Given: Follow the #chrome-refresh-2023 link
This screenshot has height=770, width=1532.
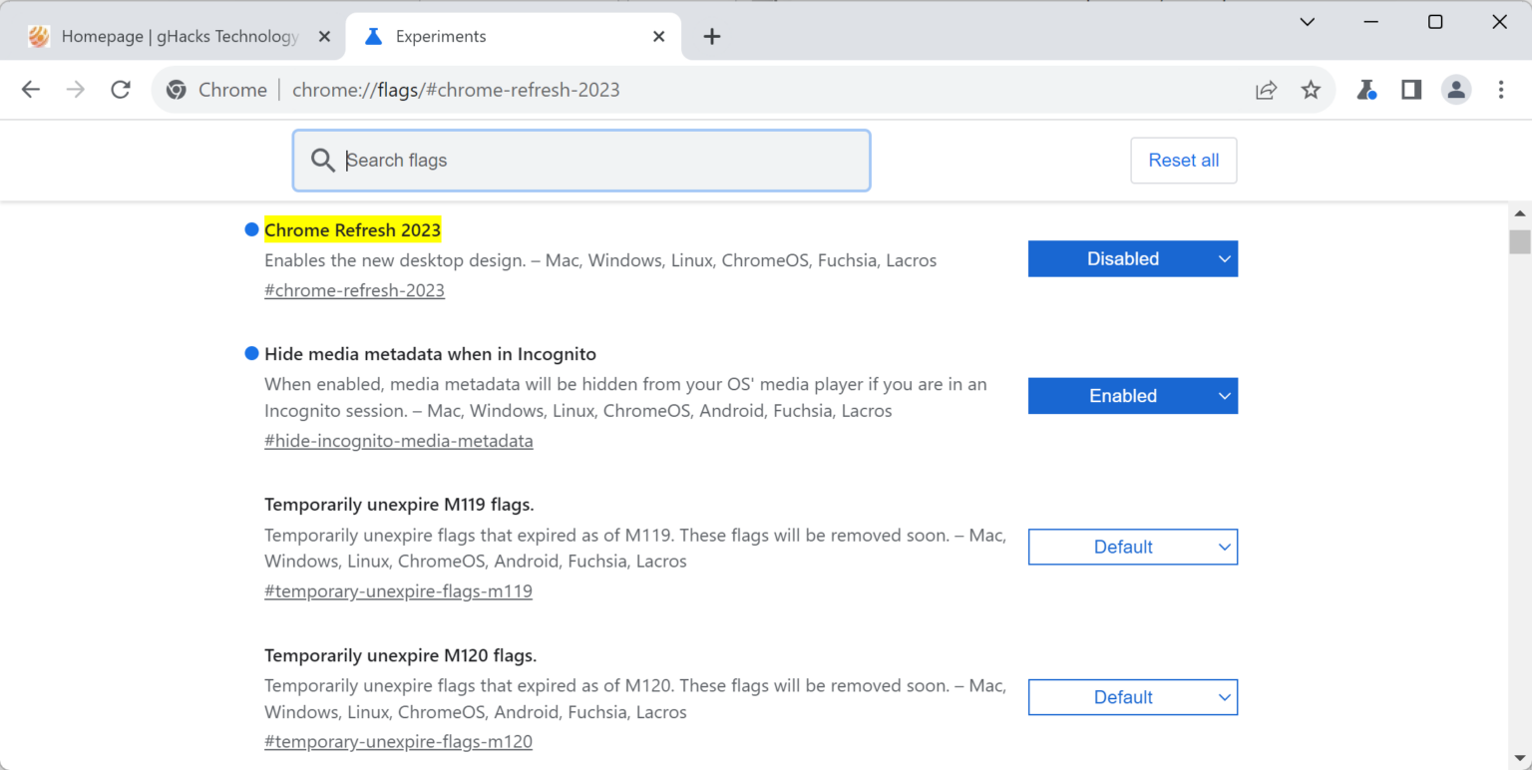Looking at the screenshot, I should point(354,290).
